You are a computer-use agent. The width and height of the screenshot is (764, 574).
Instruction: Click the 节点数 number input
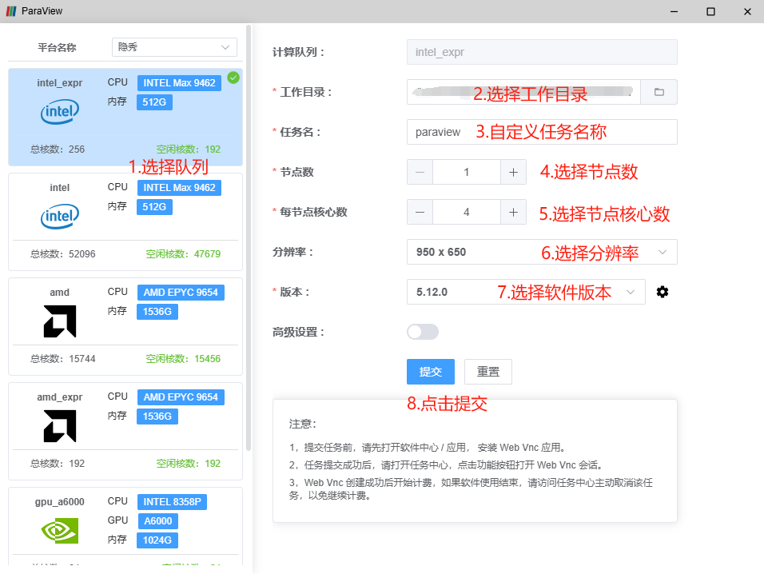[466, 172]
